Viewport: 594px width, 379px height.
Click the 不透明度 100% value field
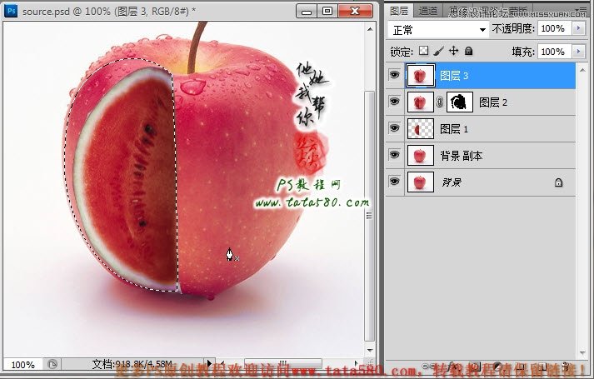(555, 28)
